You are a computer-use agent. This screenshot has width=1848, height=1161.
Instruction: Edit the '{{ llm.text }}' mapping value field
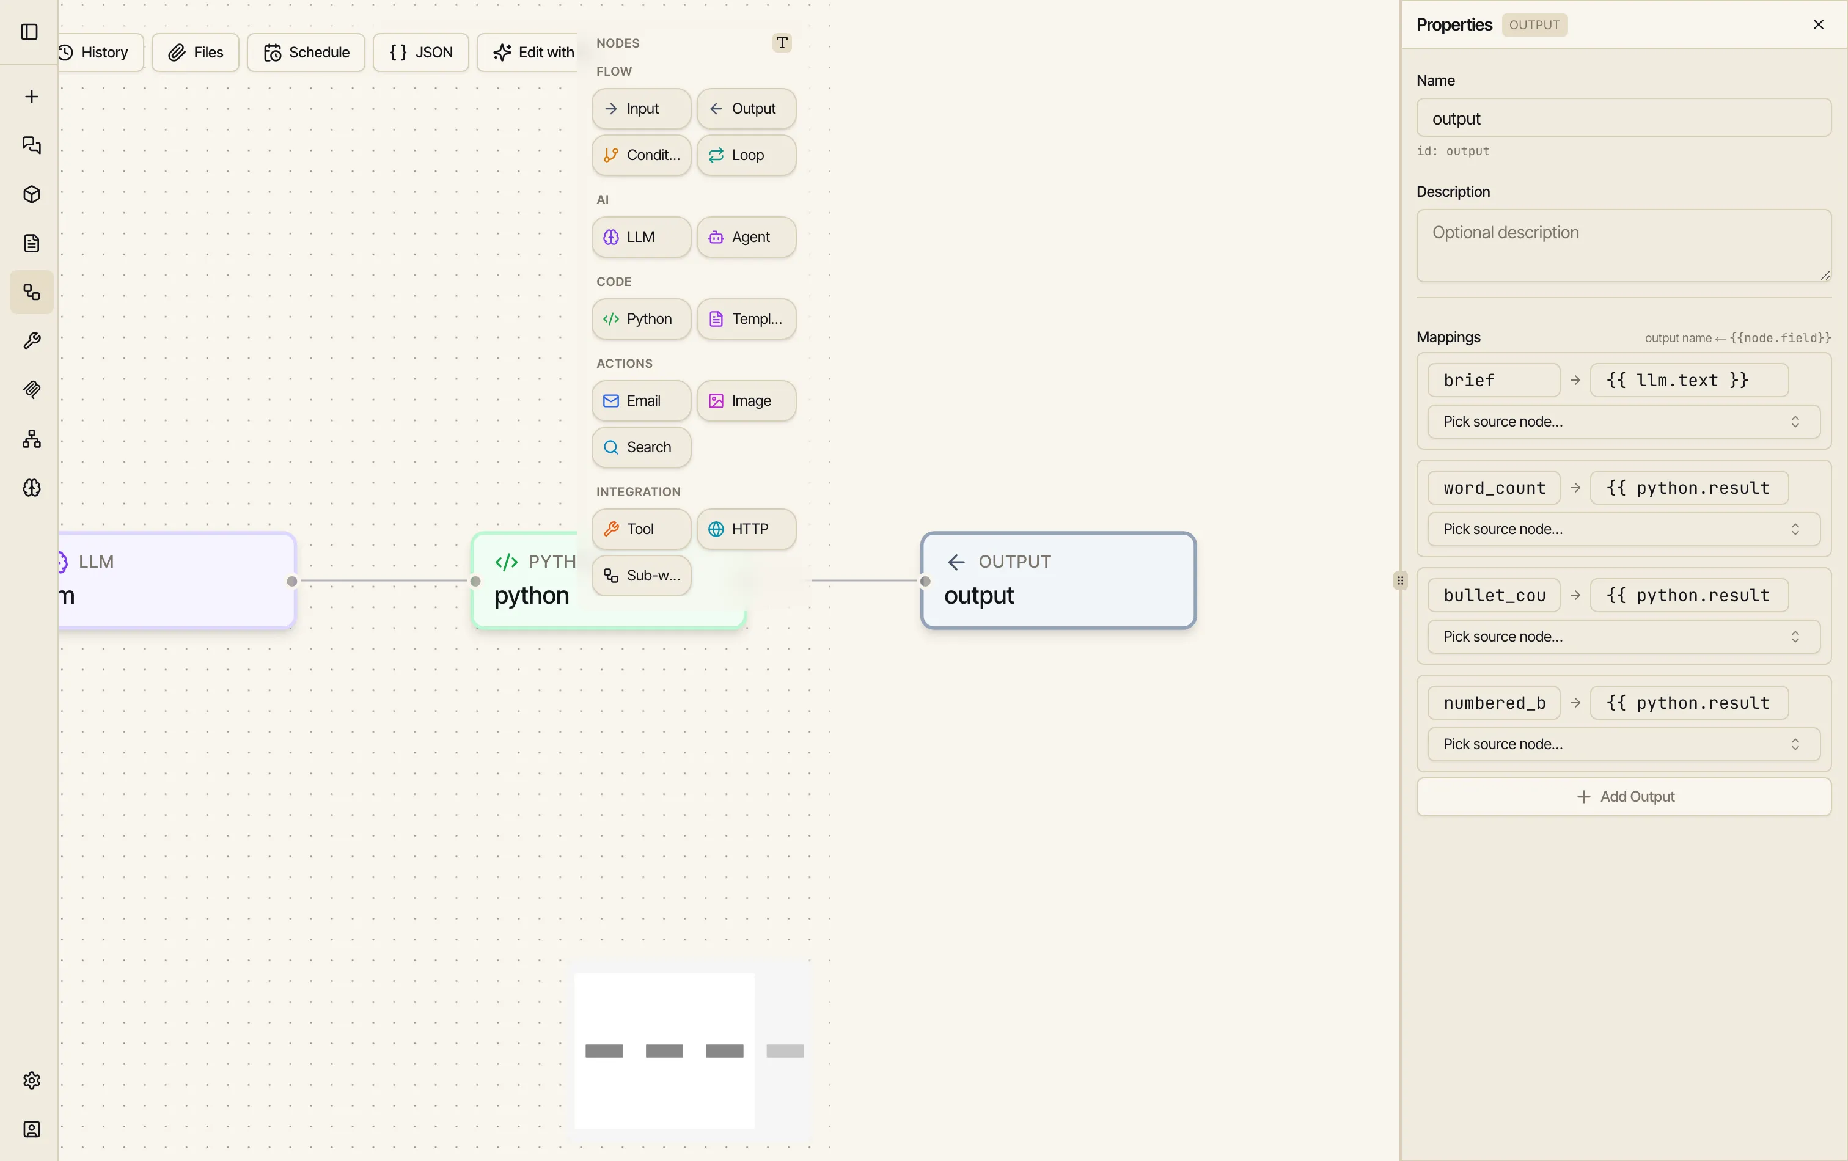click(1689, 381)
